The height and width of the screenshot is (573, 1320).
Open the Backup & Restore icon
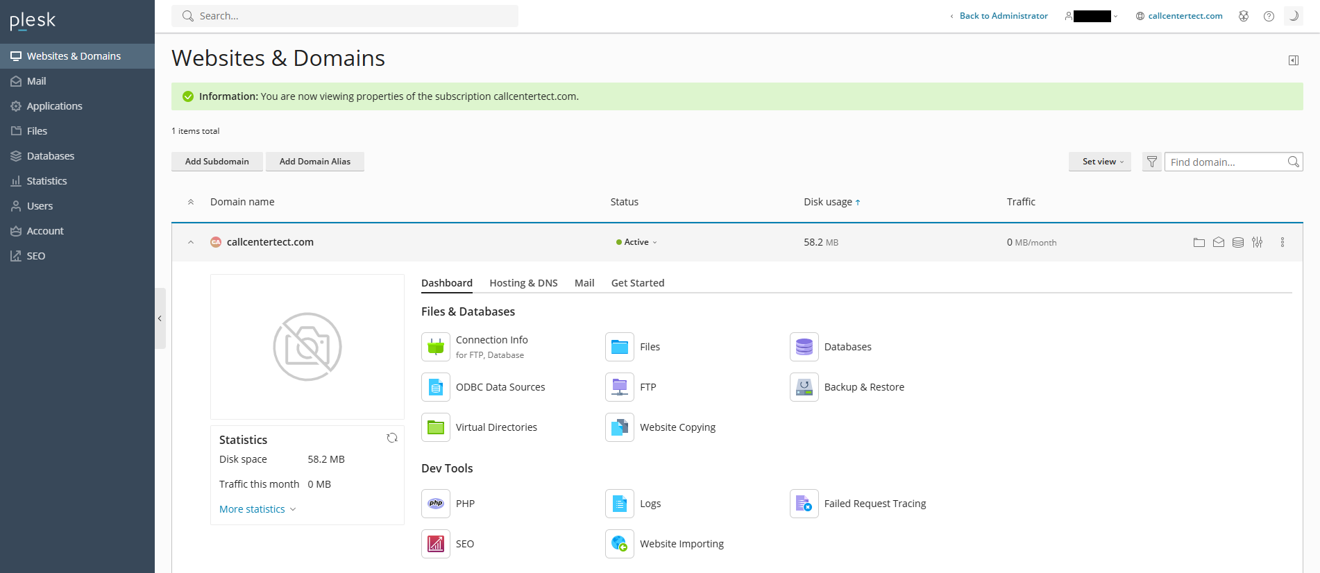click(804, 387)
